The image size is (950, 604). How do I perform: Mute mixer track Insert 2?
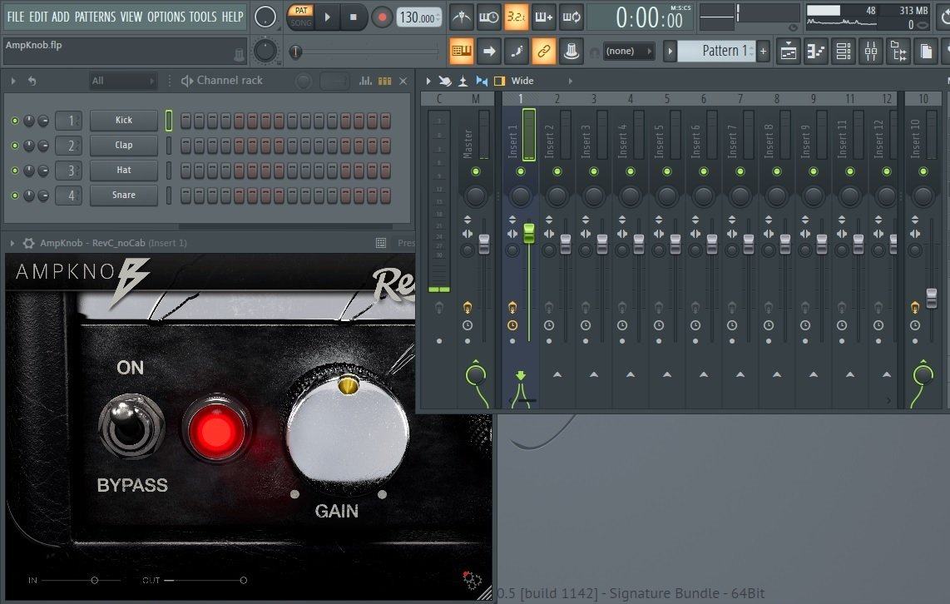[x=557, y=171]
